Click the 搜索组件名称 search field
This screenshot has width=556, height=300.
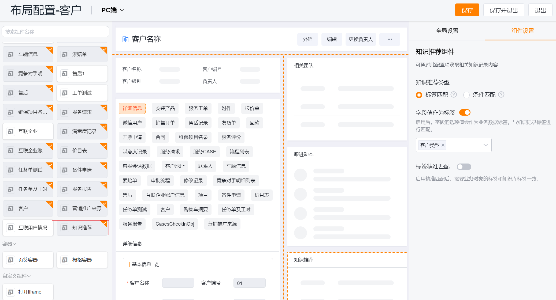55,32
